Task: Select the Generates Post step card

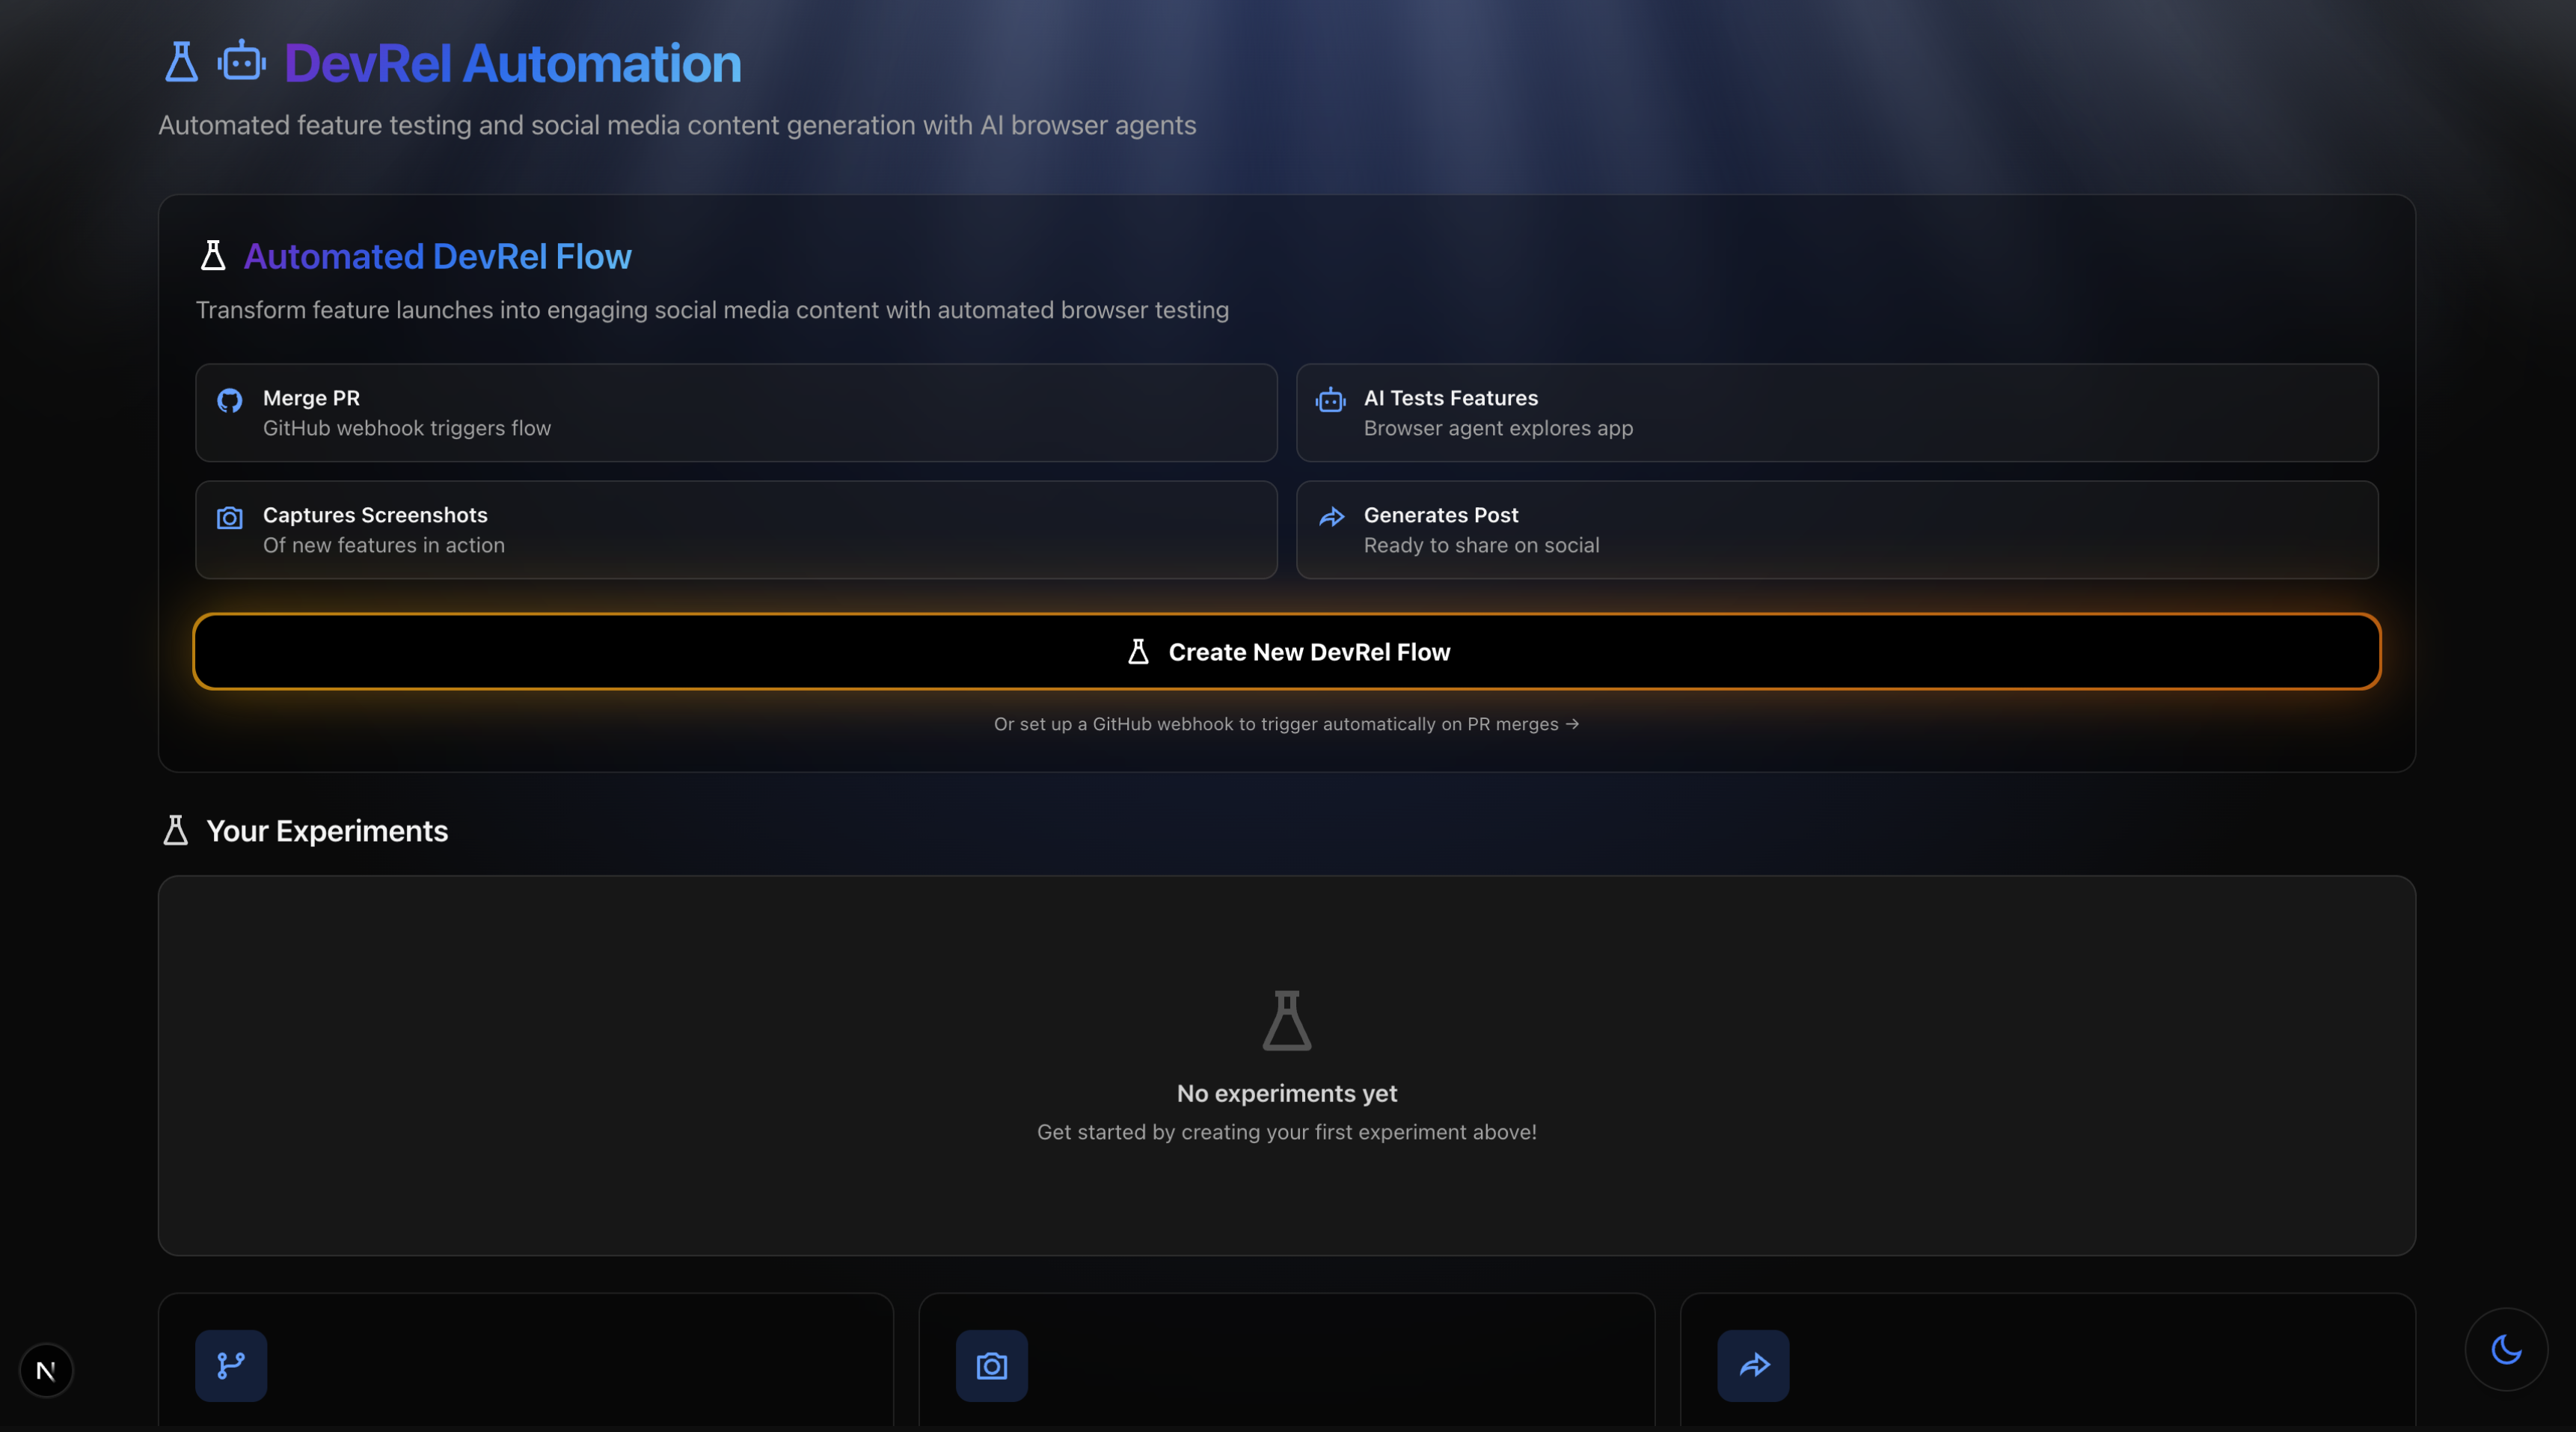Action: pyautogui.click(x=1836, y=530)
